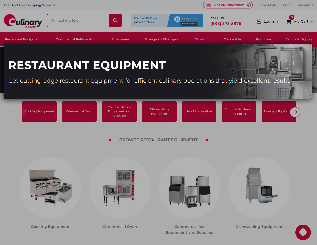
Task: Open the About Us page
Action: click(306, 5)
